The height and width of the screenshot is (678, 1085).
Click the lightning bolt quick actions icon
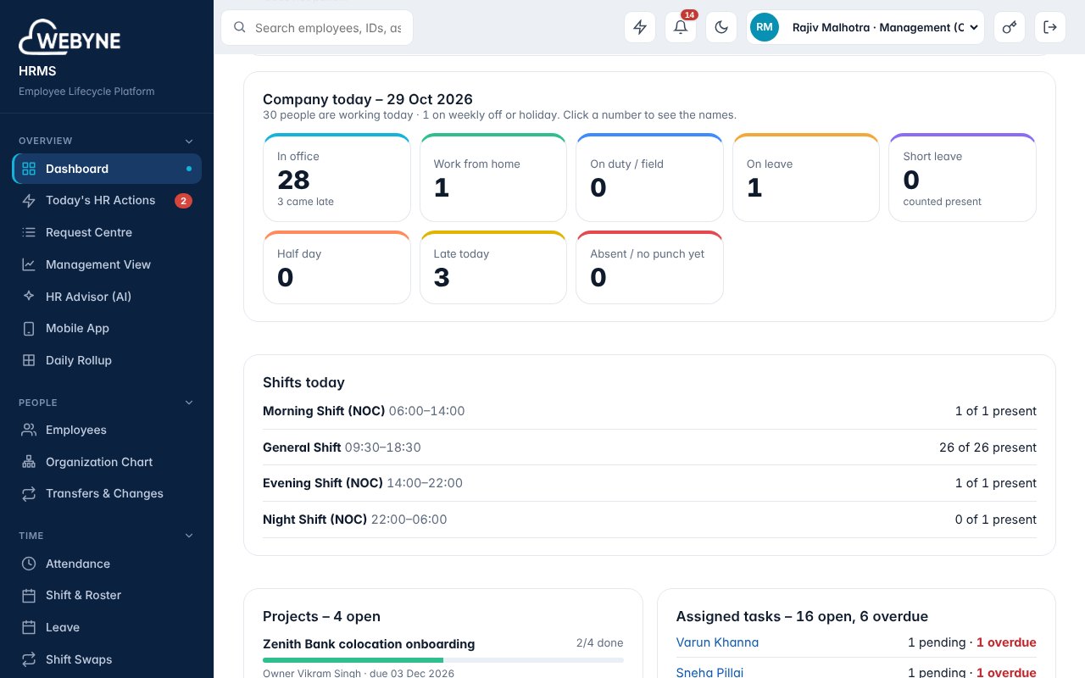click(640, 27)
